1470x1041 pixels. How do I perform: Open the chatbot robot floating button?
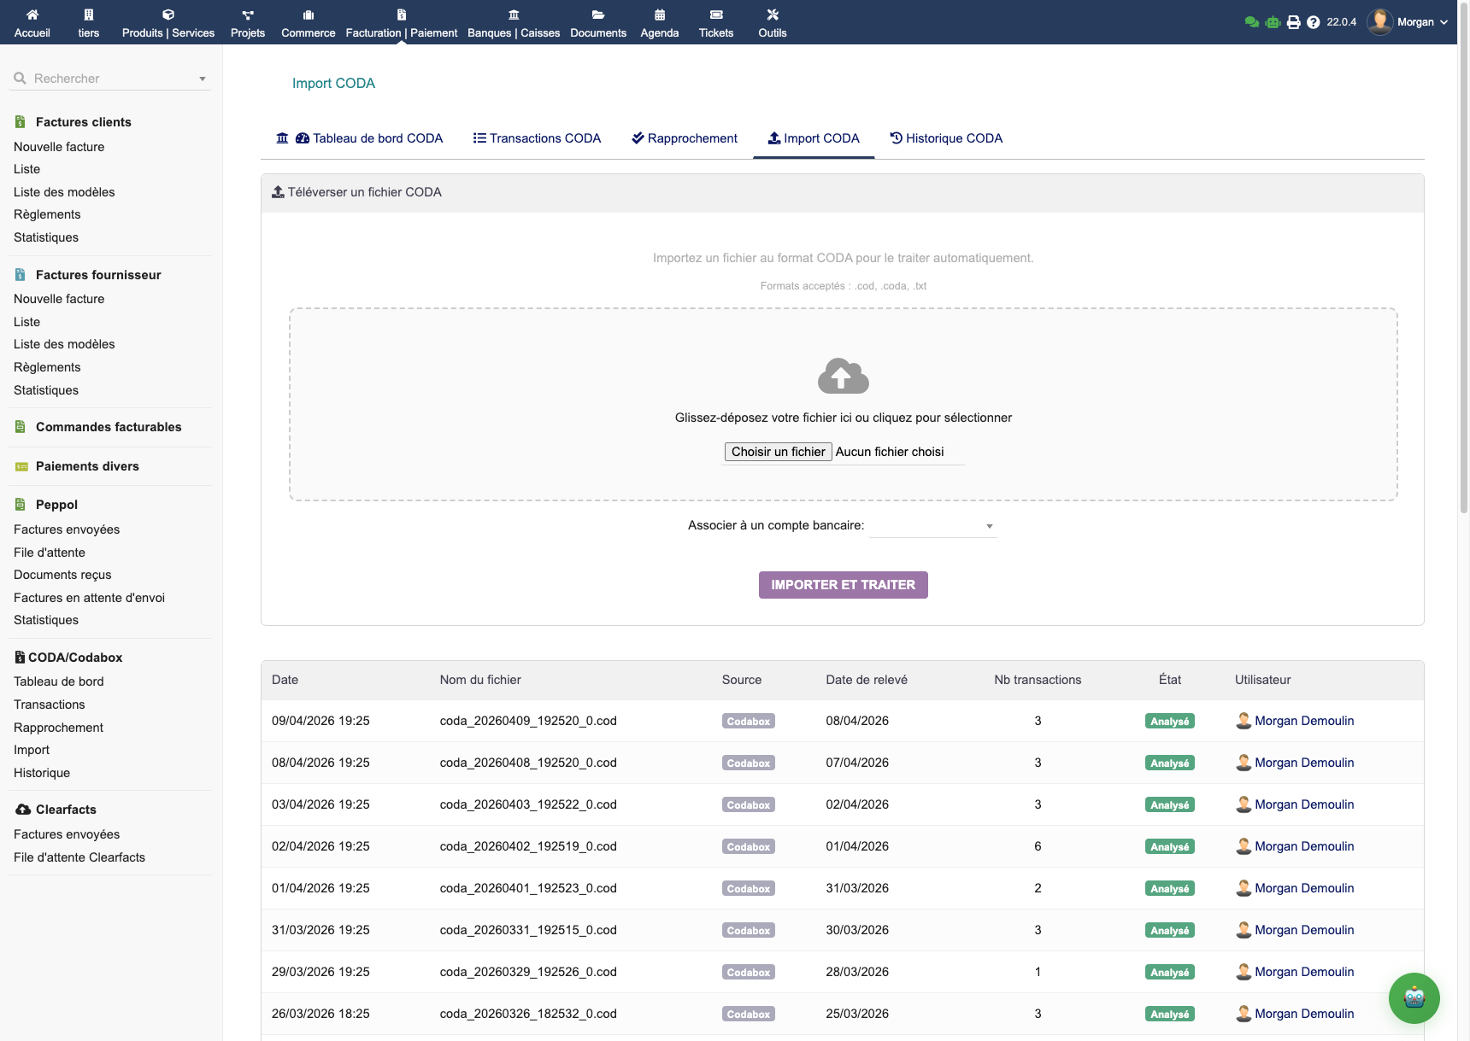pyautogui.click(x=1414, y=997)
